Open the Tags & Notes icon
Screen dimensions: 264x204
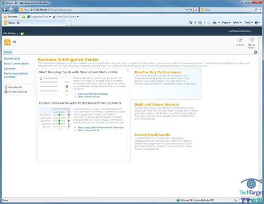tap(251, 40)
